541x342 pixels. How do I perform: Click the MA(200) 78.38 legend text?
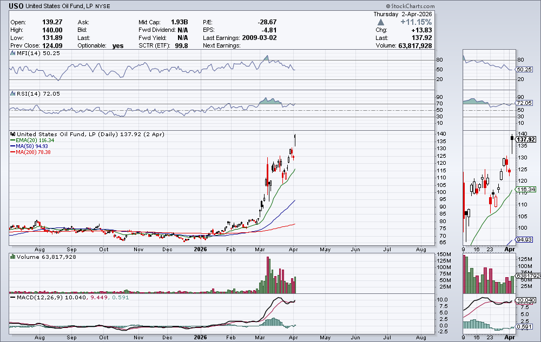(33, 152)
